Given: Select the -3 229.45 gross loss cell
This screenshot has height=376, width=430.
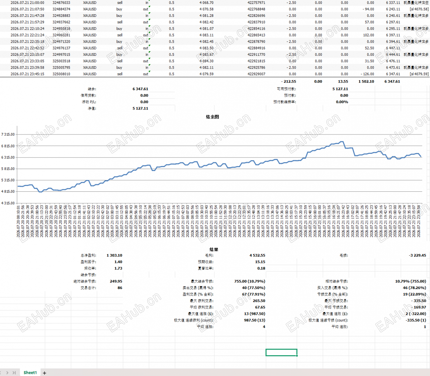Looking at the screenshot, I should [x=417, y=255].
